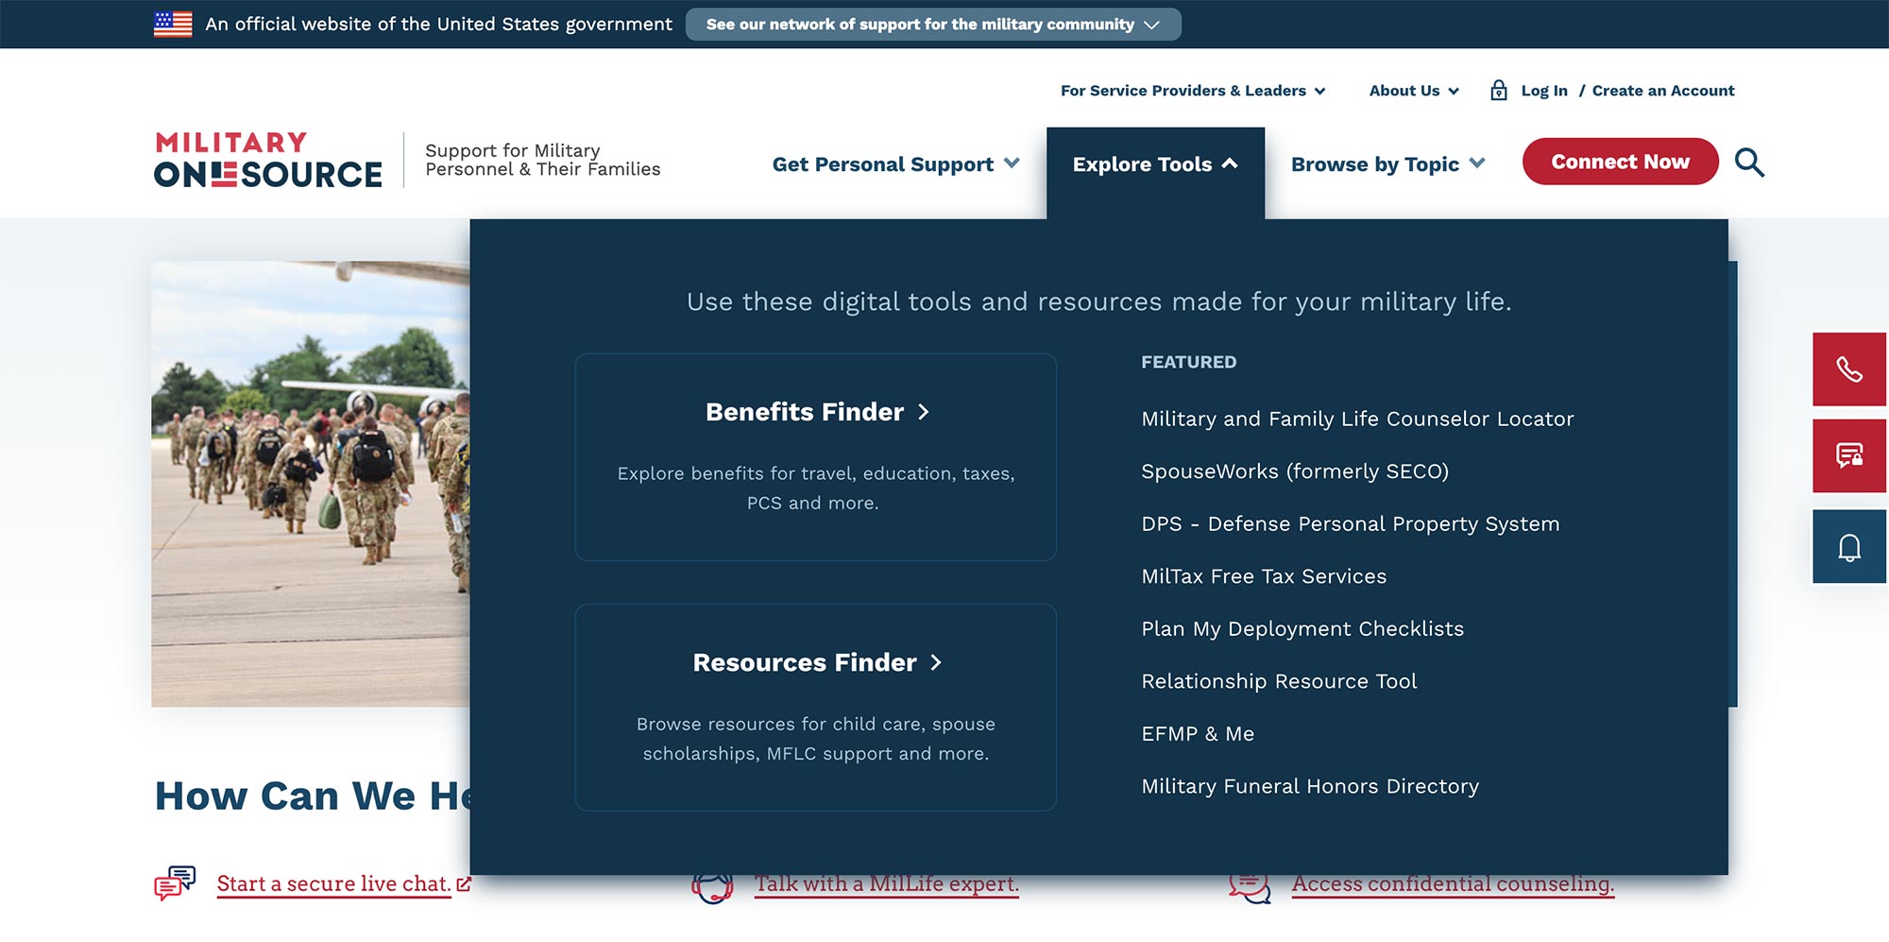Open Plan My Deployment Checklists
The height and width of the screenshot is (942, 1889).
click(x=1302, y=629)
